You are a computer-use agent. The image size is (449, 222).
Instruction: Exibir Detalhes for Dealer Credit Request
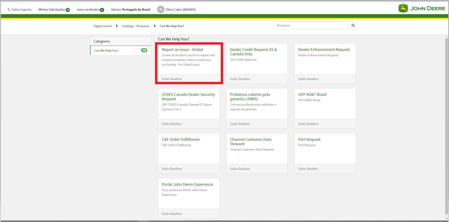point(240,79)
